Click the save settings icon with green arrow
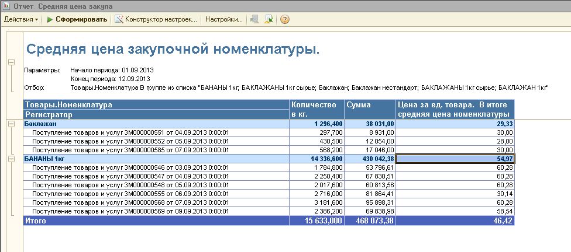The height and width of the screenshot is (252, 571). coord(269,19)
